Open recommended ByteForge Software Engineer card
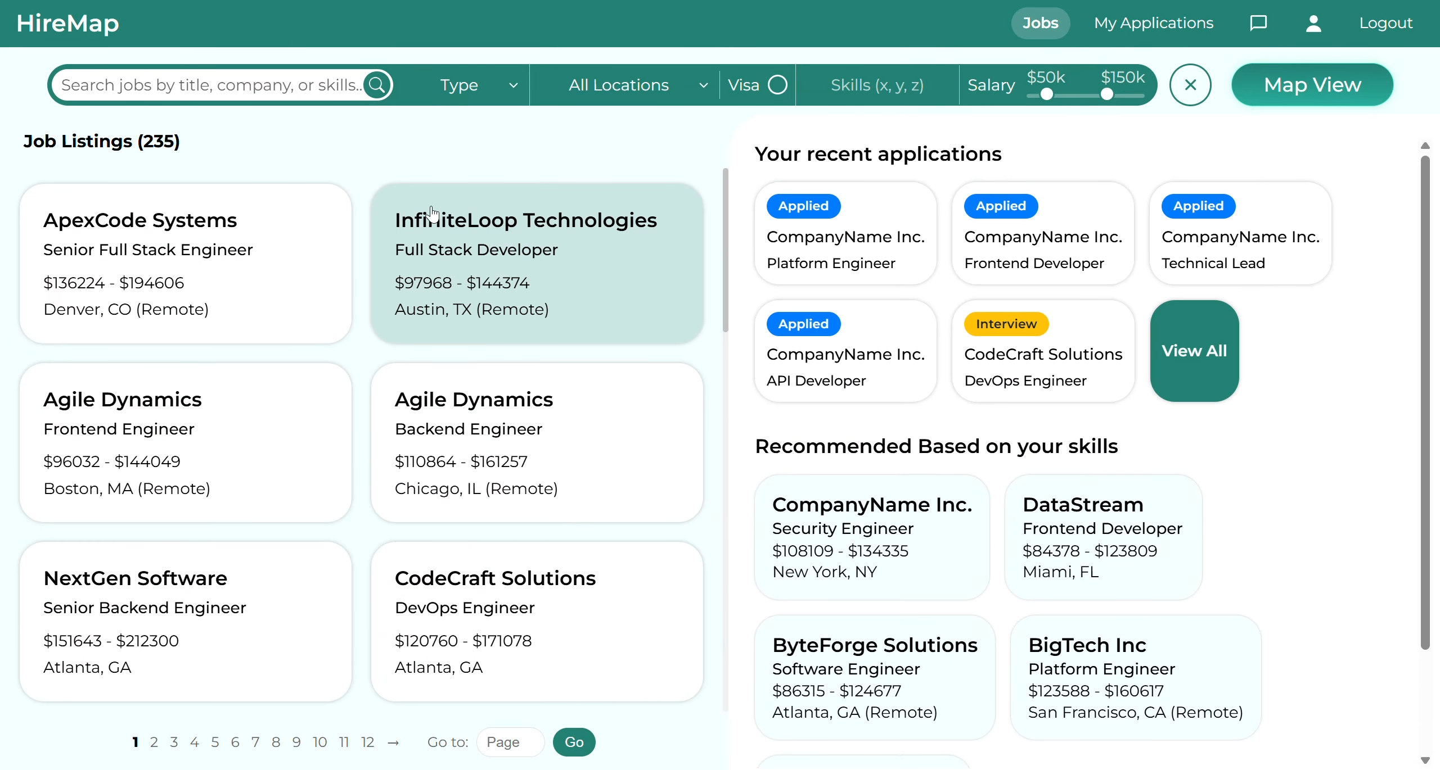Viewport: 1440px width, 770px height. coord(875,678)
